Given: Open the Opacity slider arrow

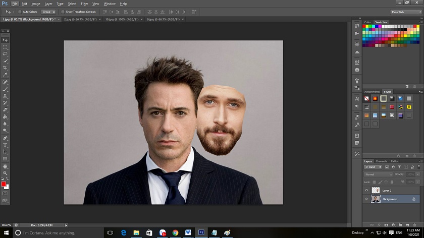Looking at the screenshot, I should 417,174.
